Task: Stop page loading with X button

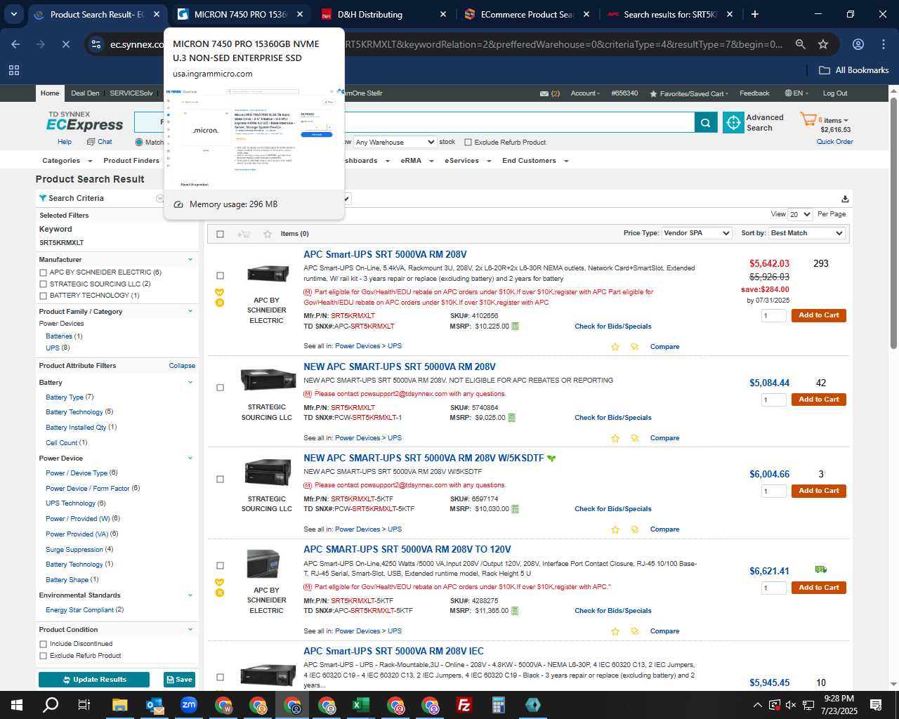Action: pos(65,44)
